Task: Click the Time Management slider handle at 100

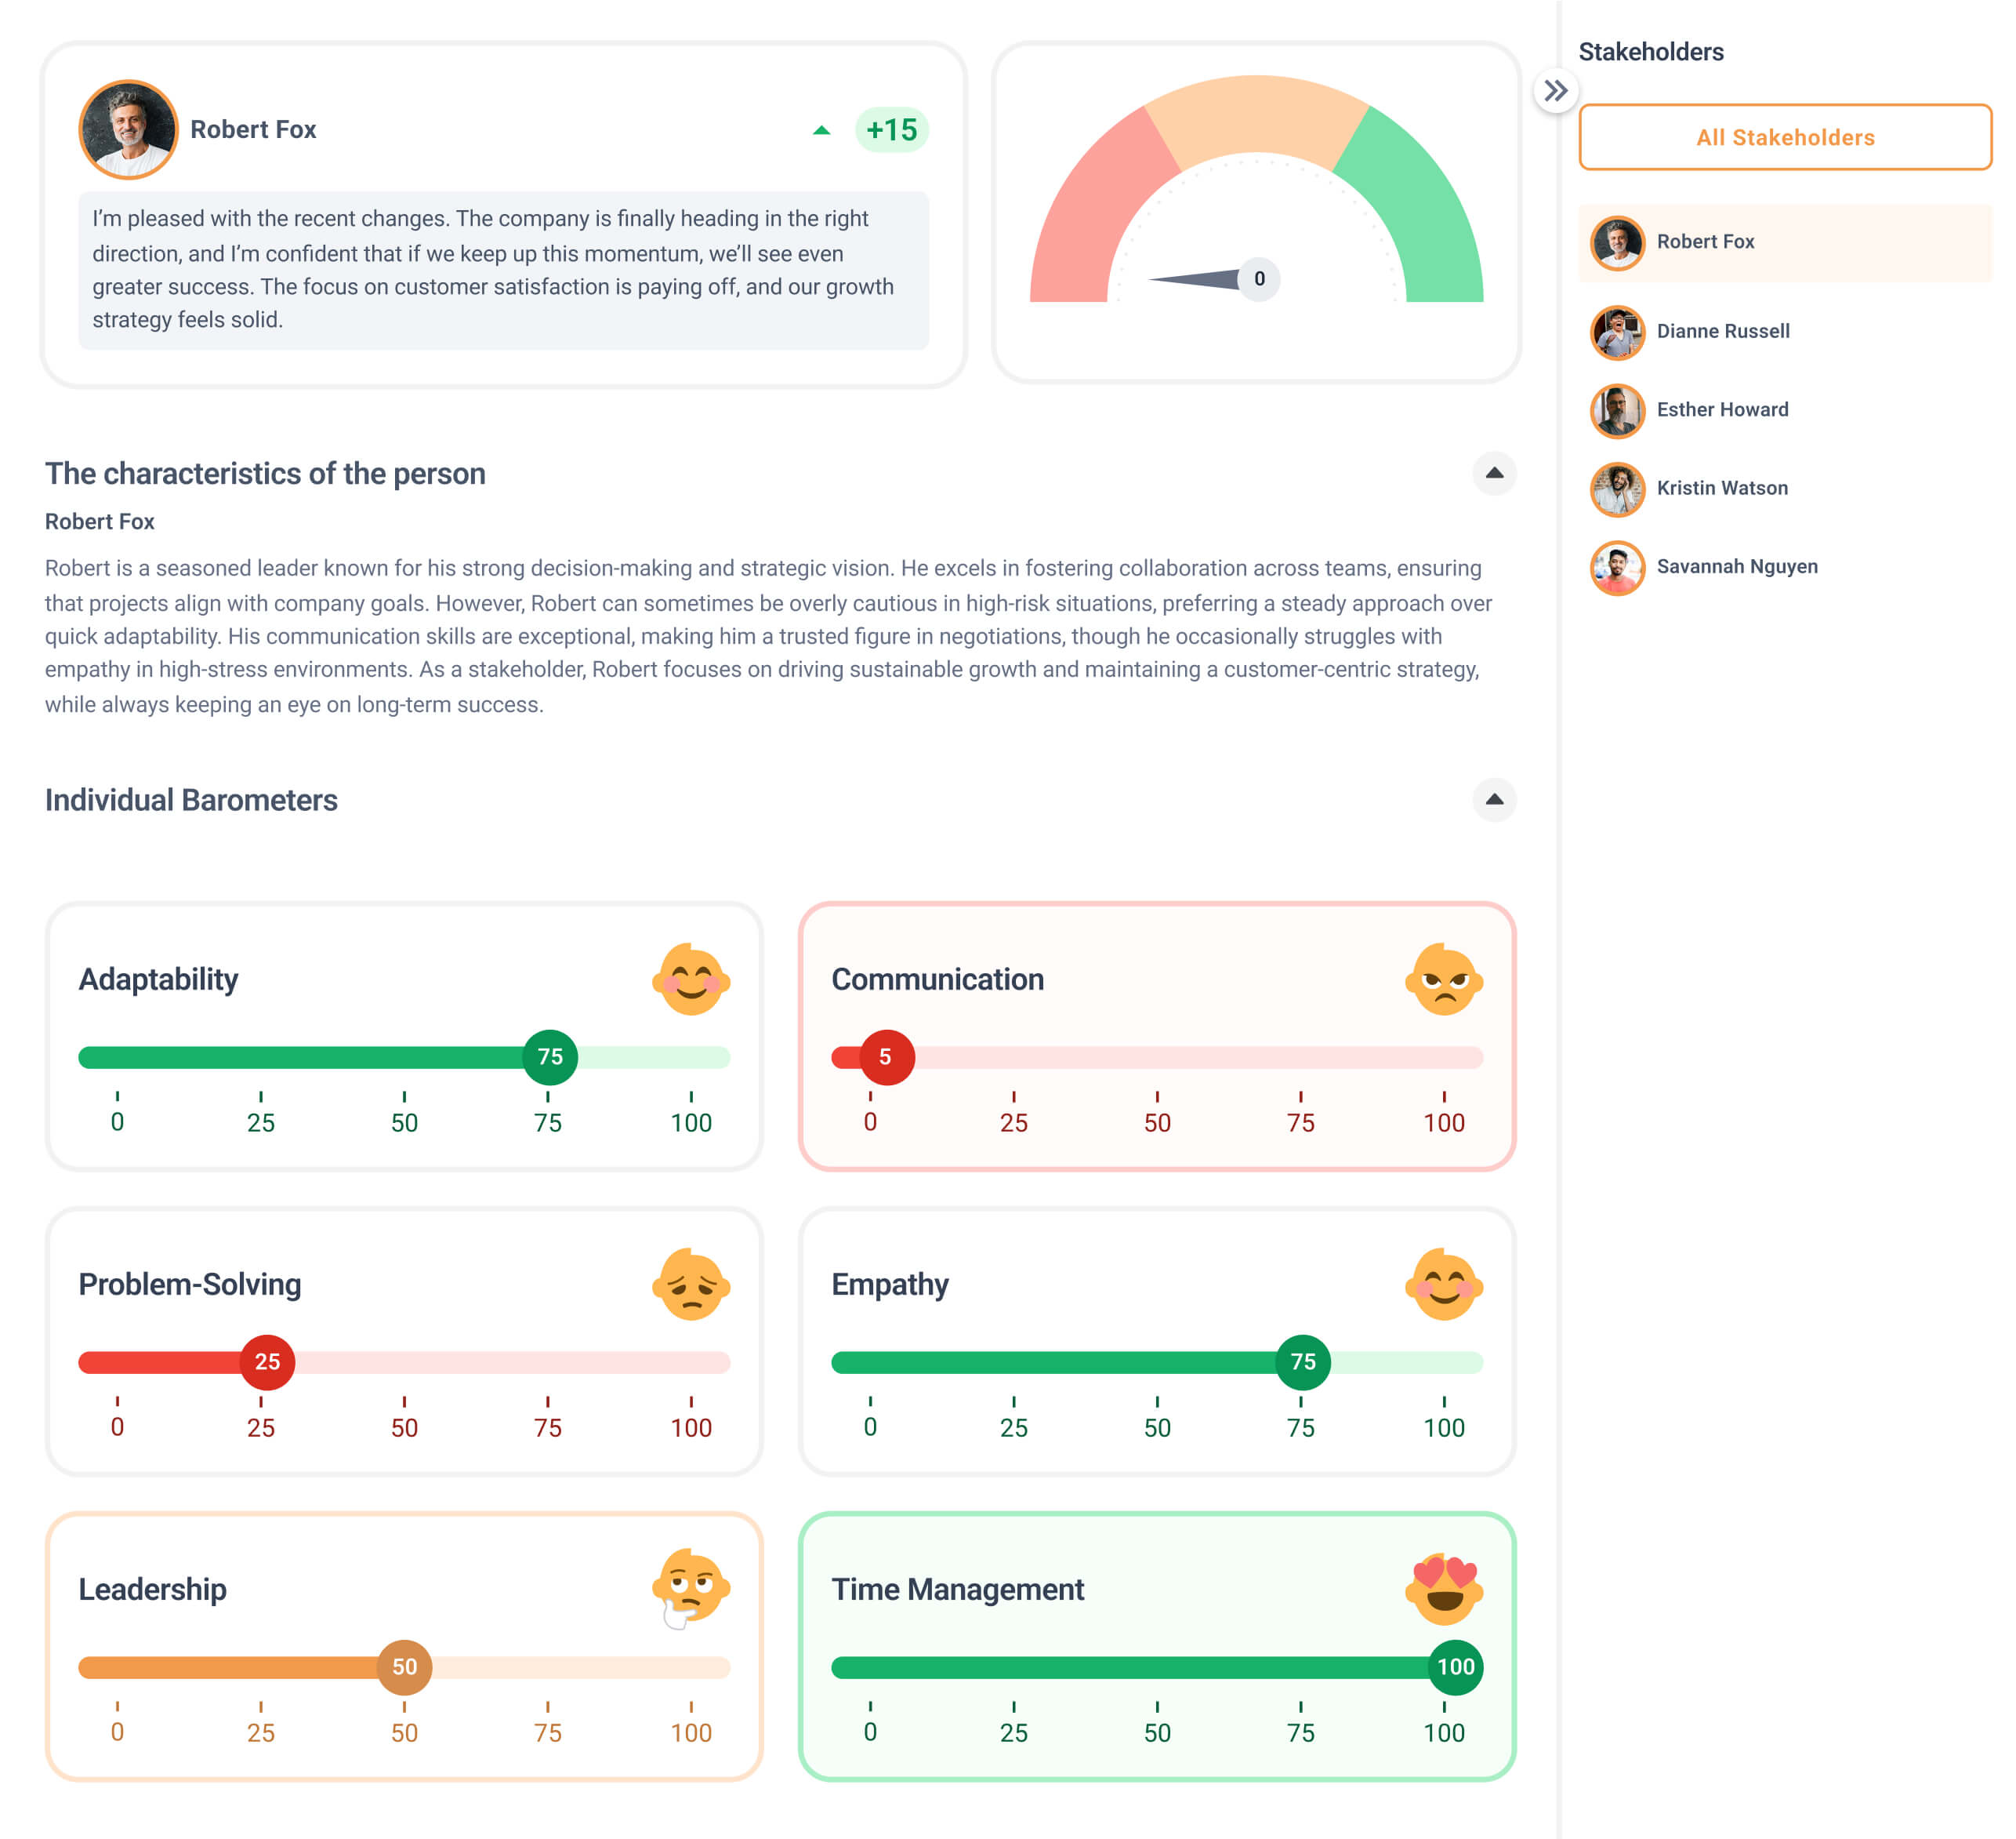Action: coord(1455,1668)
